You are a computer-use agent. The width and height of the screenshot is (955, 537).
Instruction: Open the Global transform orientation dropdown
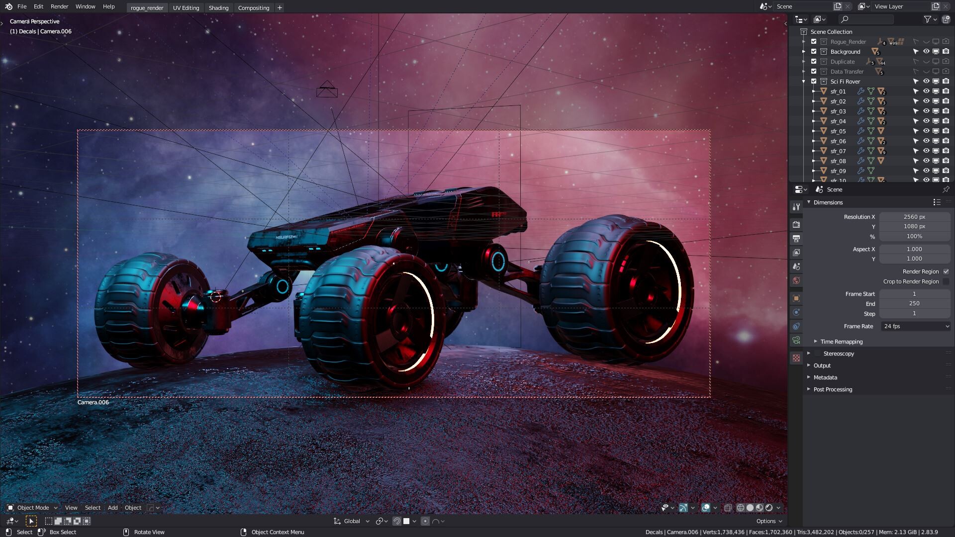352,521
